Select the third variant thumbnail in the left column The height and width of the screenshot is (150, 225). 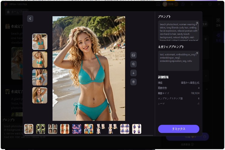click(40, 77)
